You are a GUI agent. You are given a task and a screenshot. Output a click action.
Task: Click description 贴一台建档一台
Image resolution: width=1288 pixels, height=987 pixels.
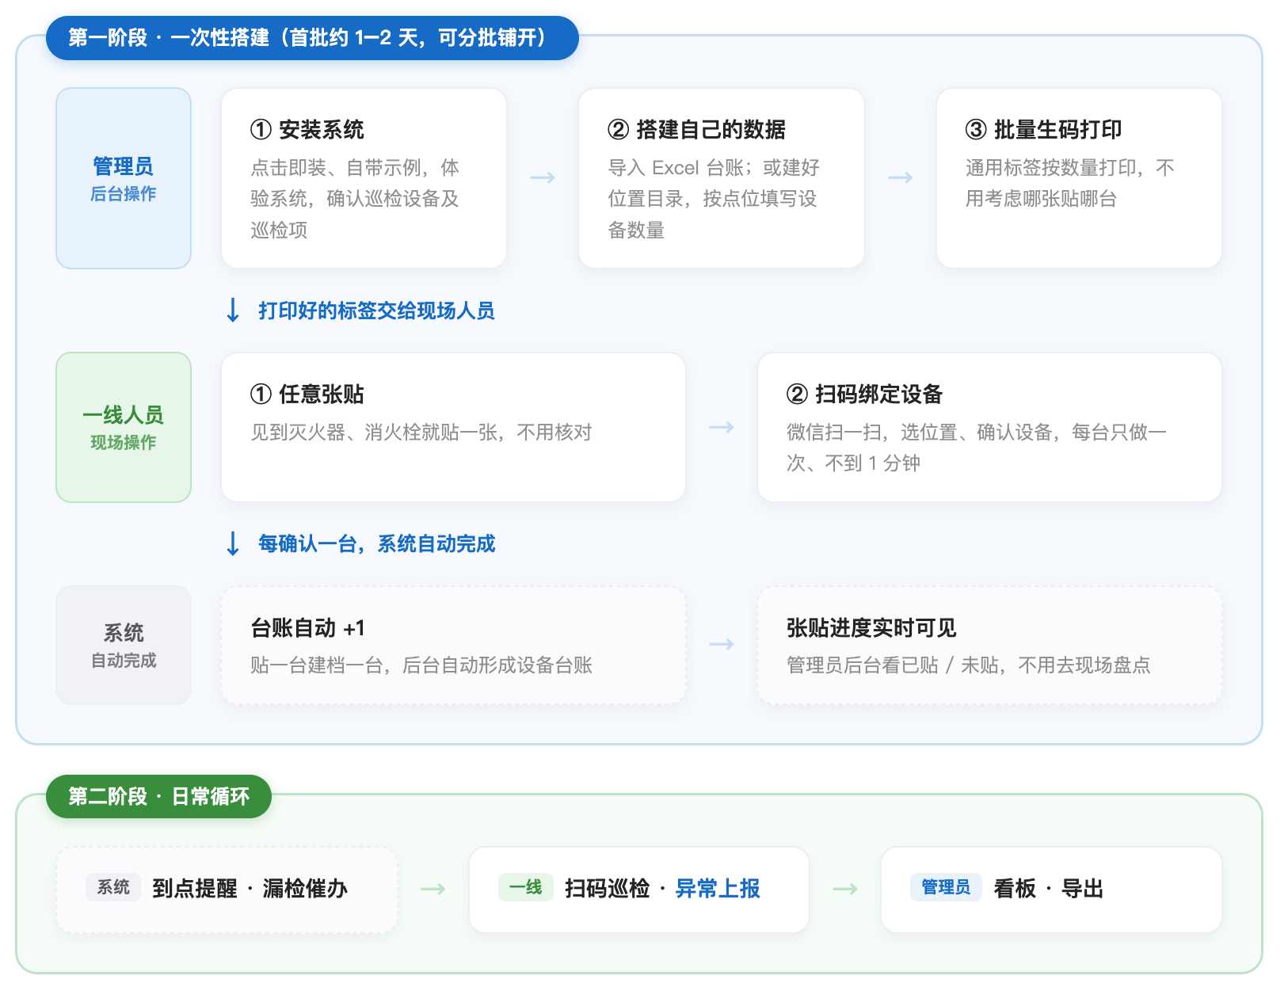click(x=421, y=665)
